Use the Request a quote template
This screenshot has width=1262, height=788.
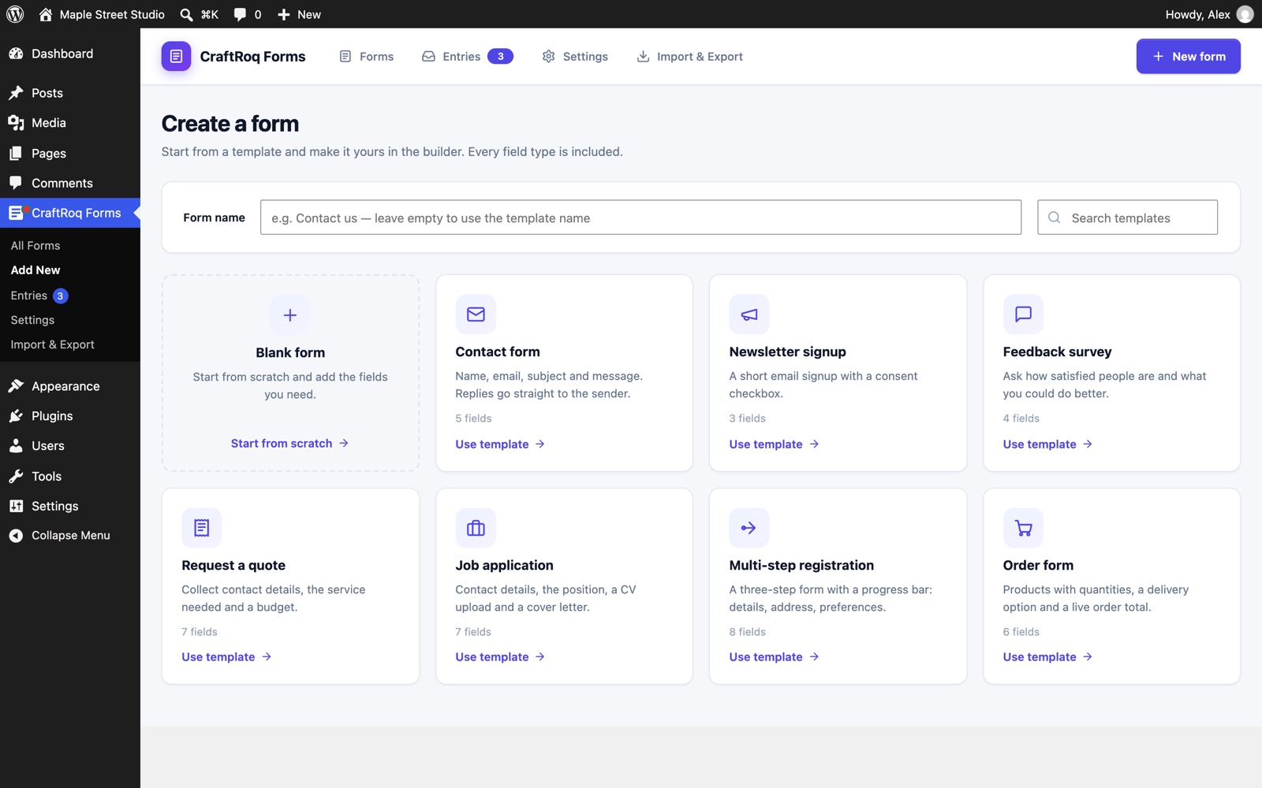[226, 657]
